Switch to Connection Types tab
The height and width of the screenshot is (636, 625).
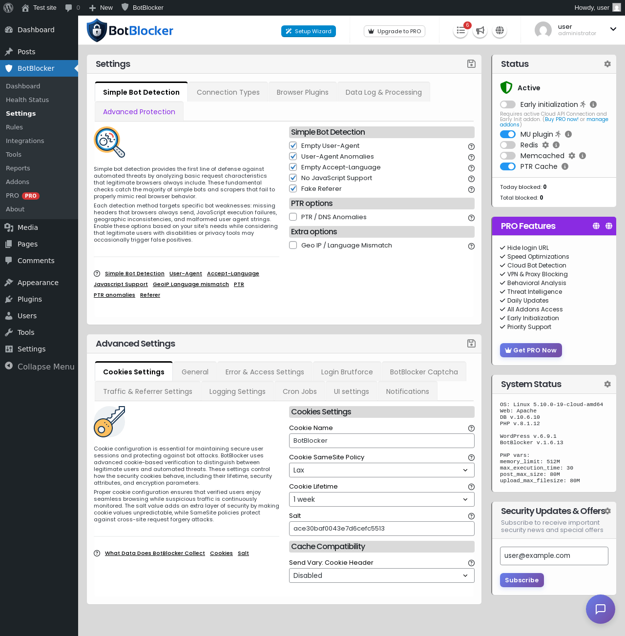[x=228, y=92]
